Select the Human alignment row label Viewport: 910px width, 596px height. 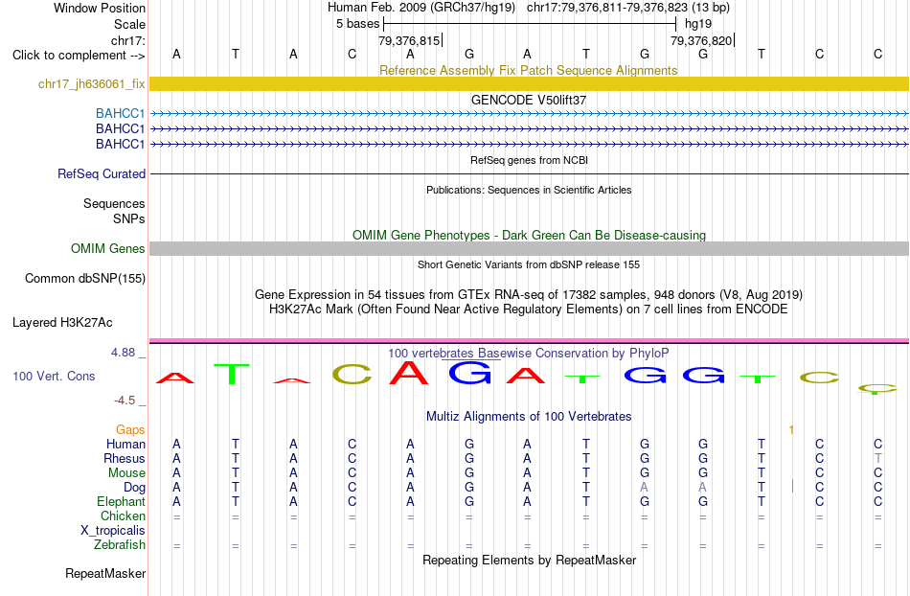125,444
